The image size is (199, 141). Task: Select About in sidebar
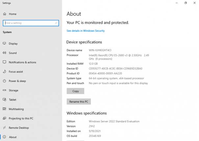pyautogui.click(x=31, y=137)
